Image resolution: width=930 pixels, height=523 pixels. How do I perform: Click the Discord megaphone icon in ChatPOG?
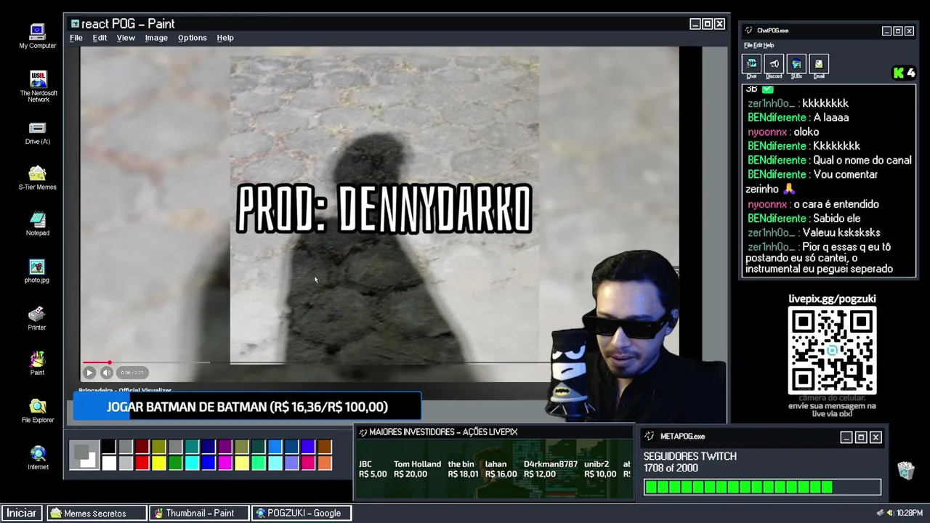pos(774,65)
